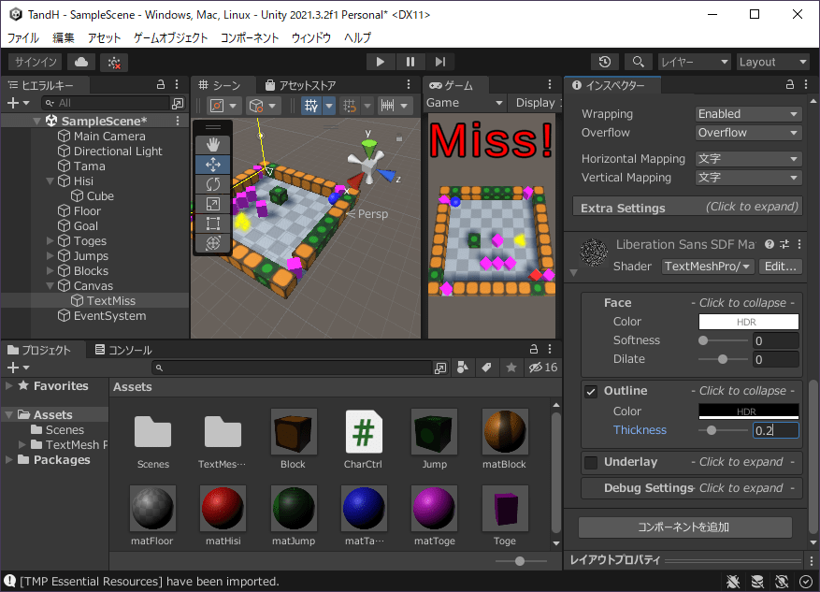
Task: Select the Hand view tool
Action: click(x=213, y=144)
